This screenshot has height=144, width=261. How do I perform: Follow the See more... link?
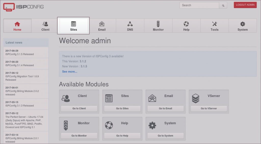70,72
